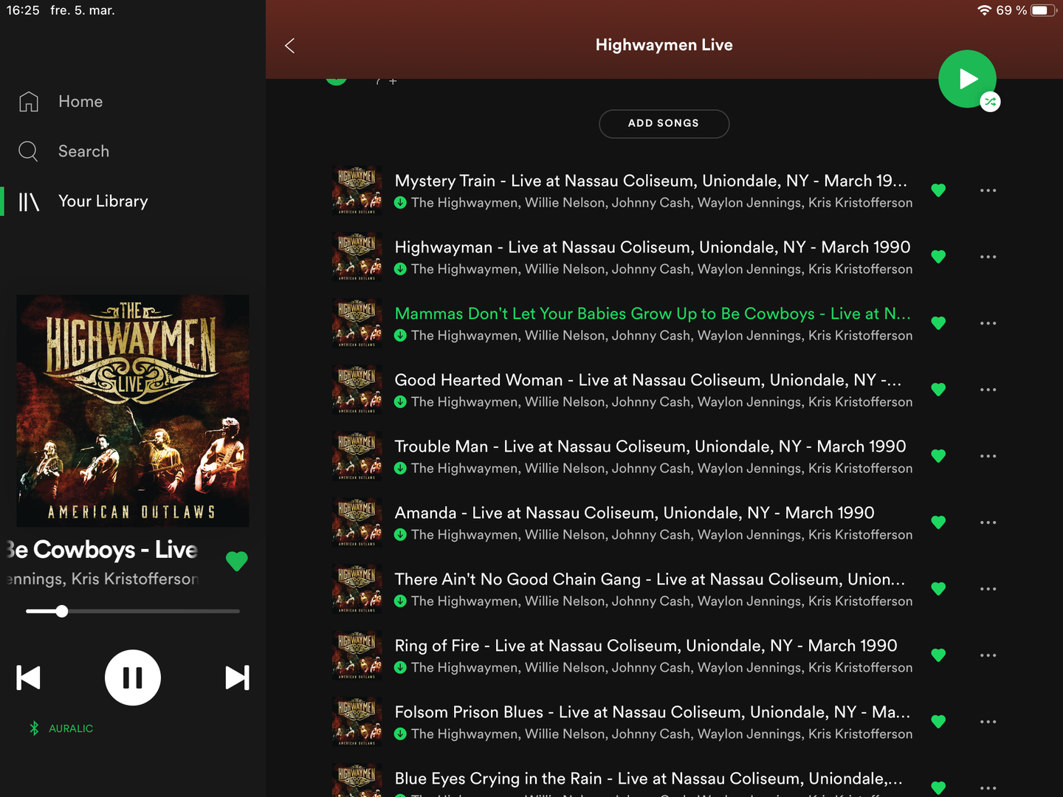Tap album thumbnail beside Folsom Prison Blues
The height and width of the screenshot is (797, 1063).
pyautogui.click(x=357, y=722)
